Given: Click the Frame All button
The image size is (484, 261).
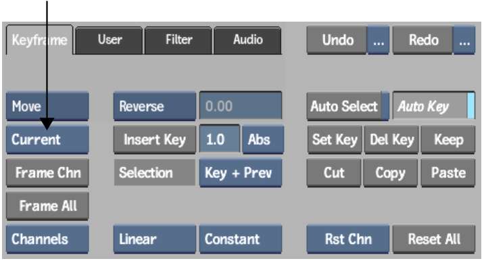Looking at the screenshot, I should (47, 206).
